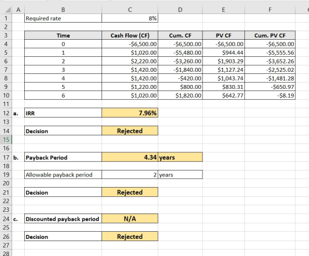Screen dimensions: 309x256
Task: Click the 'Cum. CF' header cell
Action: [180, 35]
